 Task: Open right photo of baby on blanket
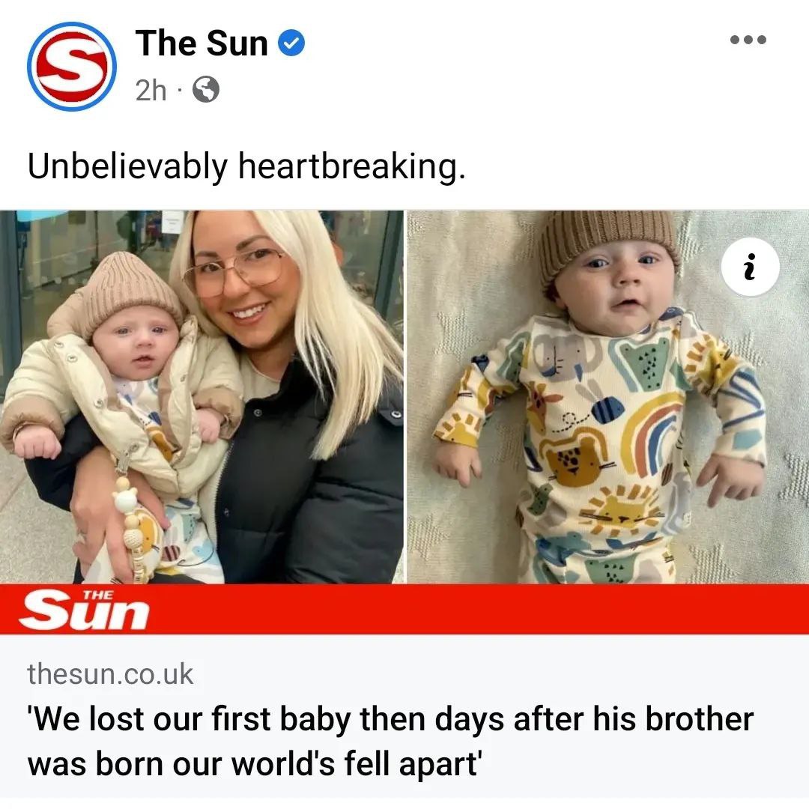point(607,397)
